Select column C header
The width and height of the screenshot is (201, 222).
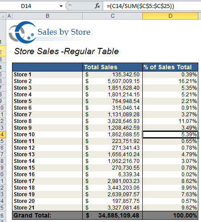click(x=113, y=16)
